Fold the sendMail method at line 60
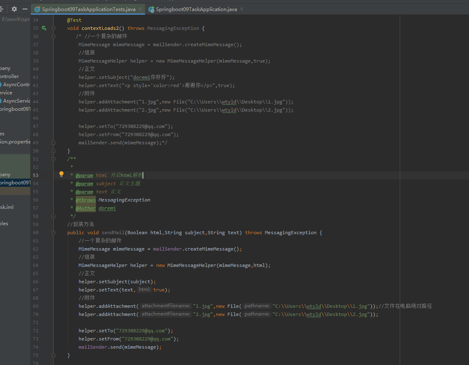The height and width of the screenshot is (365, 469). pyautogui.click(x=53, y=233)
